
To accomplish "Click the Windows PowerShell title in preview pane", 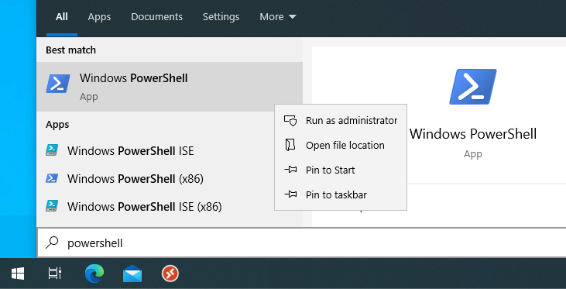I will tap(473, 134).
